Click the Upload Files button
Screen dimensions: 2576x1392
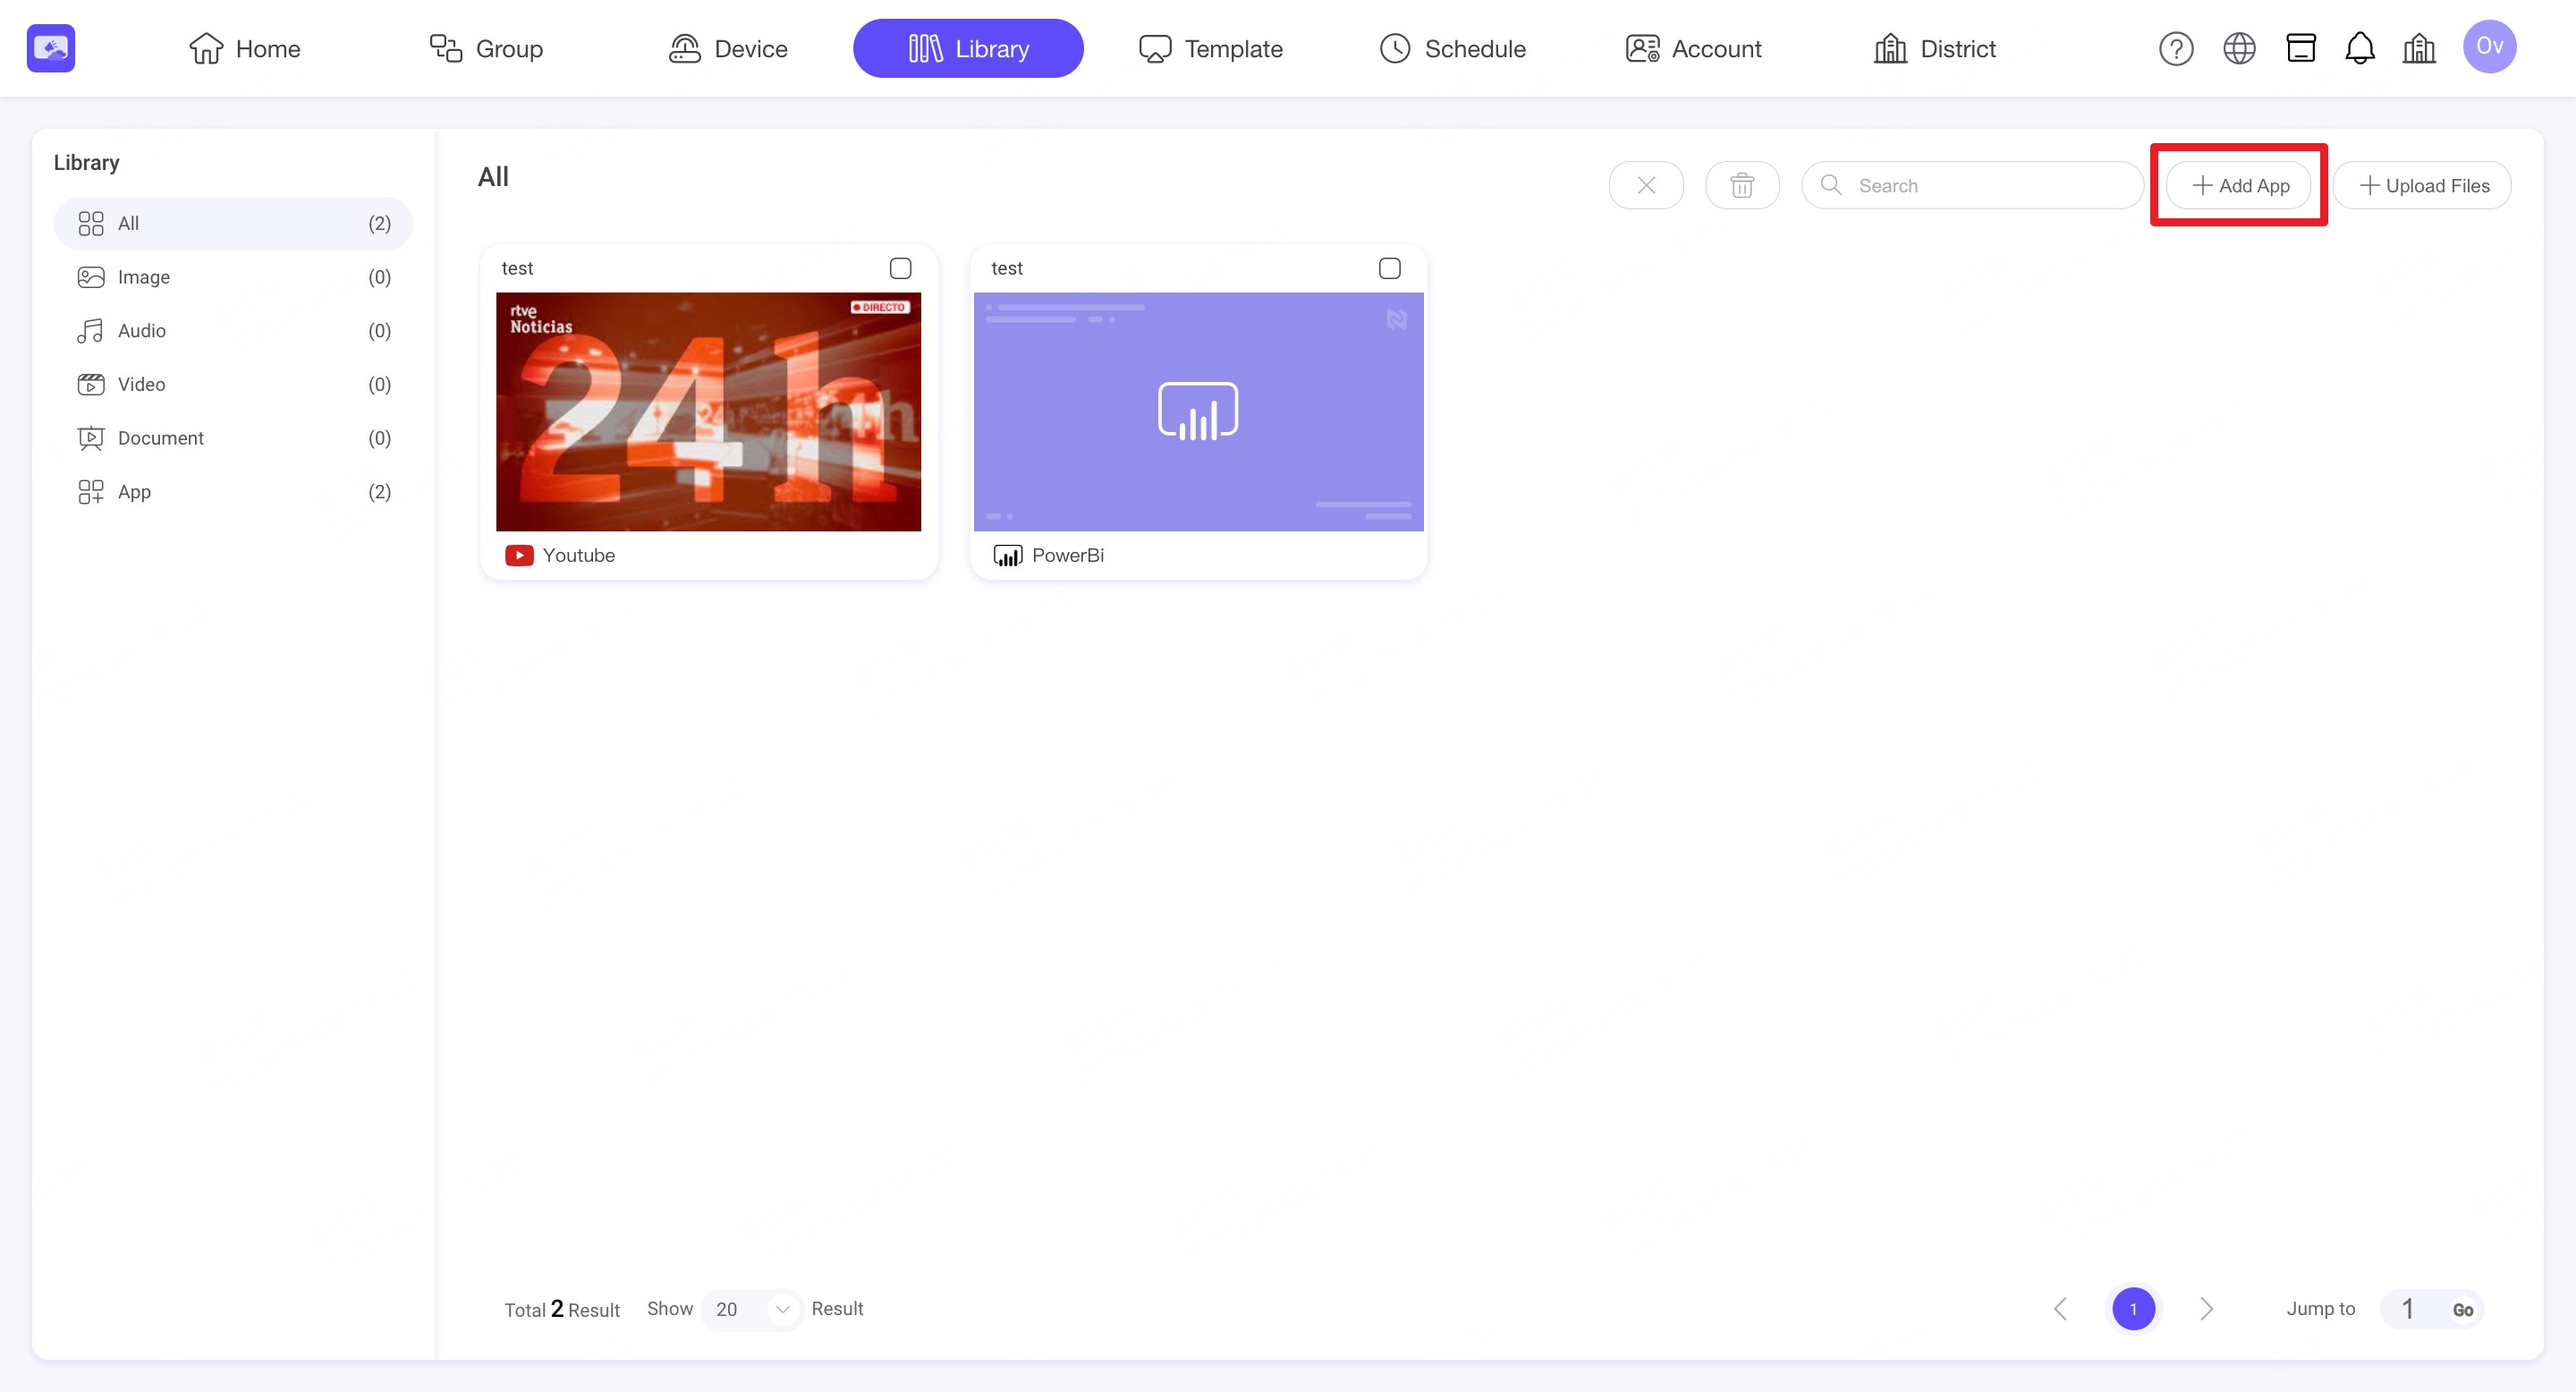(2423, 185)
